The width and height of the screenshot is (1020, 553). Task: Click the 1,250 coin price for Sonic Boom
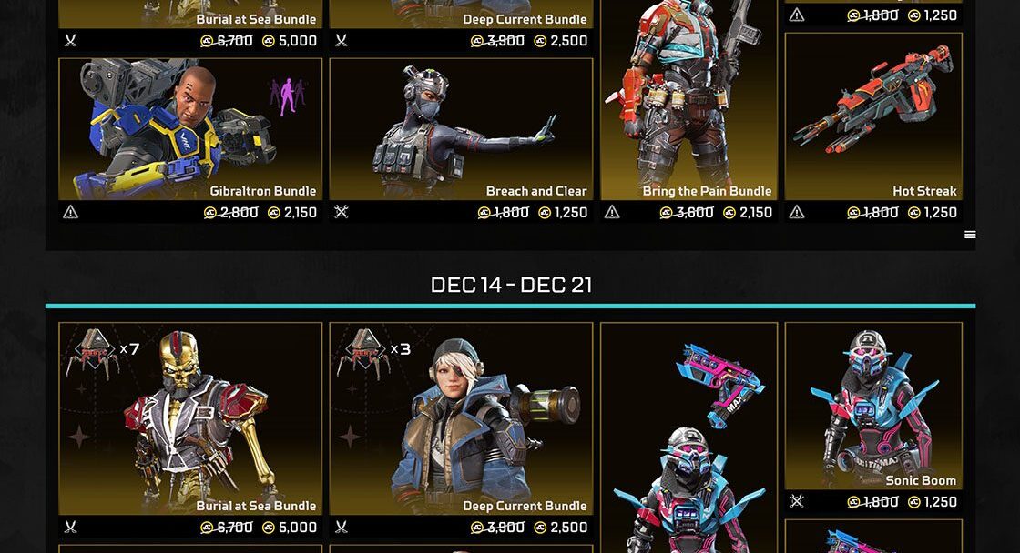933,502
